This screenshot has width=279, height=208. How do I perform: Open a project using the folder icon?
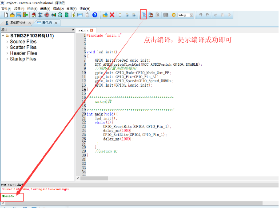(x=12, y=15)
